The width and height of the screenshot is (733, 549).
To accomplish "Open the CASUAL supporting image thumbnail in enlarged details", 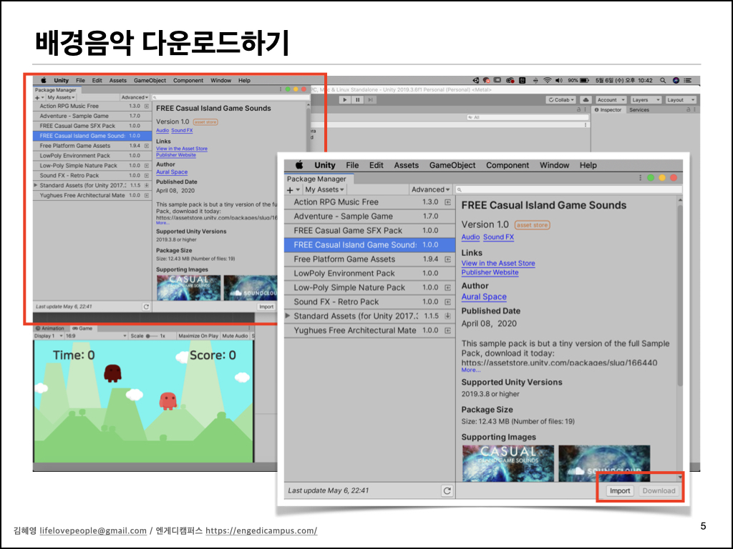I will pos(508,463).
